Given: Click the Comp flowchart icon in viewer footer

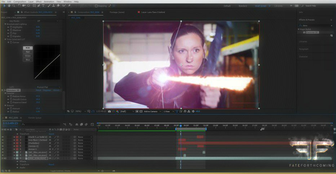Looking at the screenshot, I should point(189,111).
